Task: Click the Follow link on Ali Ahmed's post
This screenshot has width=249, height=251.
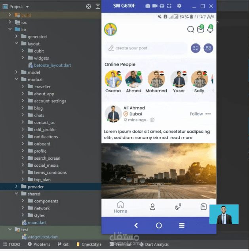Action: coord(196,114)
